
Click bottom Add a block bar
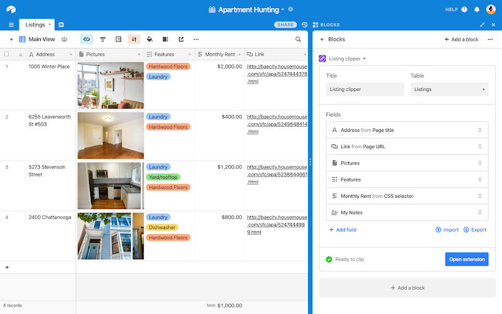point(407,288)
